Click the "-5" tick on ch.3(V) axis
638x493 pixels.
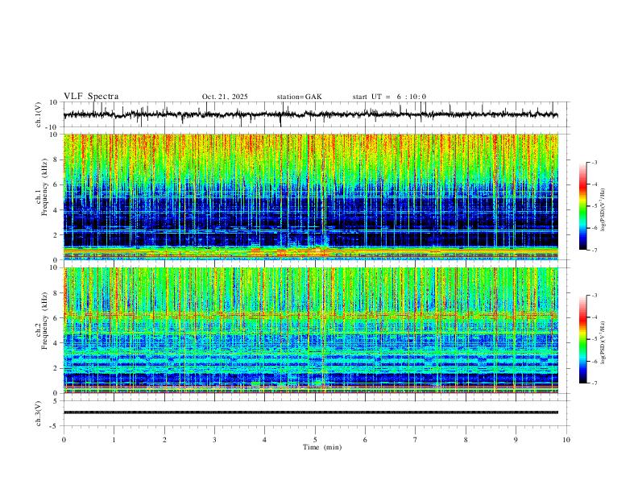click(x=54, y=426)
